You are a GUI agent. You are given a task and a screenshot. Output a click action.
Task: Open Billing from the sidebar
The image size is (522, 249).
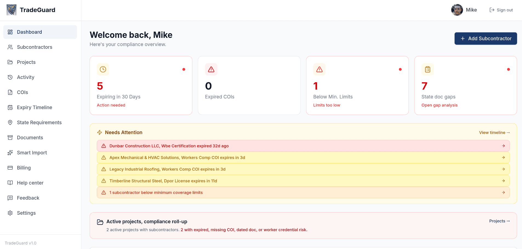(x=40, y=168)
